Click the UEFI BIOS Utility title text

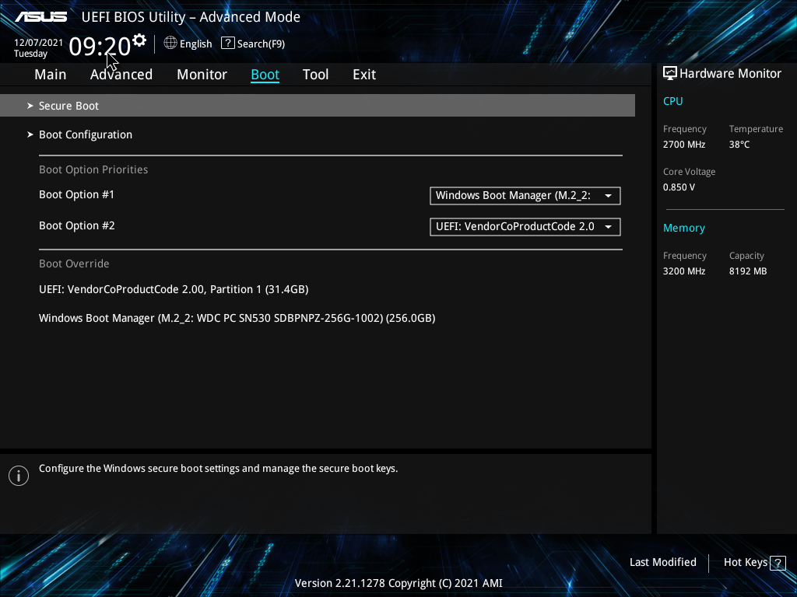[x=191, y=17]
